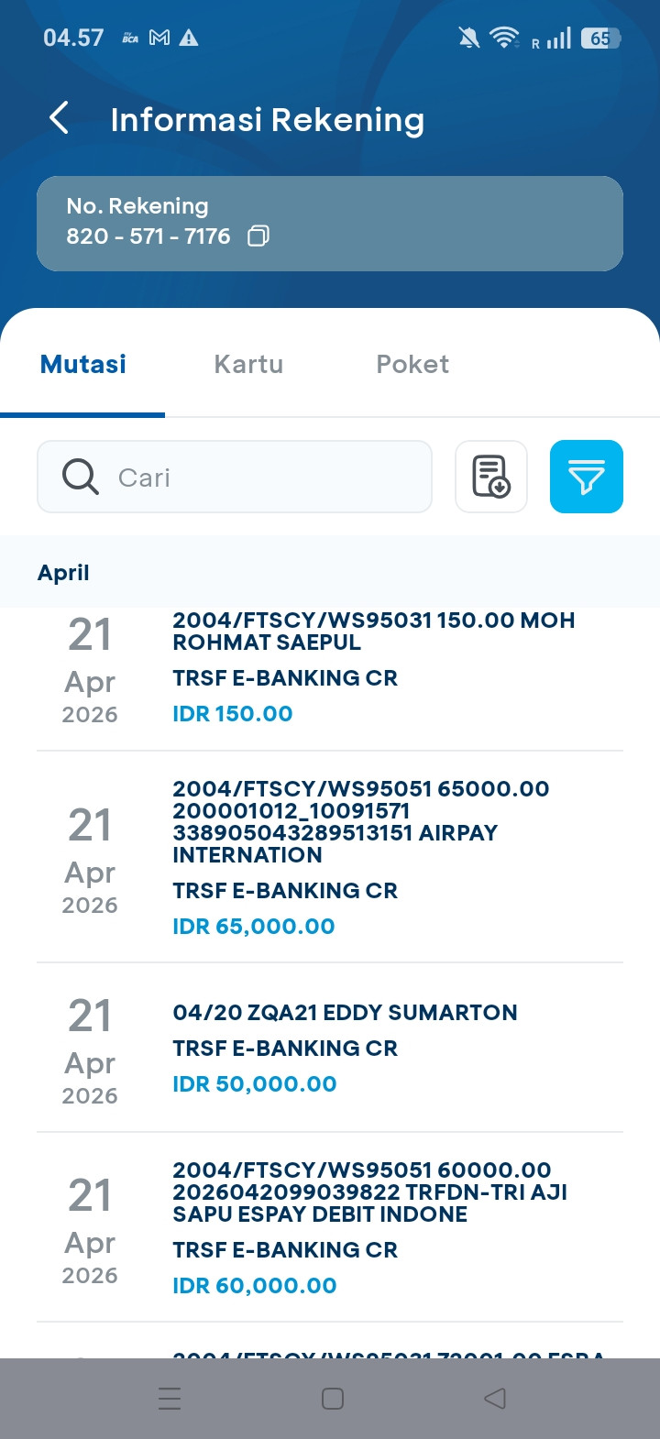Open the download statement icon
The width and height of the screenshot is (660, 1439).
[x=491, y=477]
